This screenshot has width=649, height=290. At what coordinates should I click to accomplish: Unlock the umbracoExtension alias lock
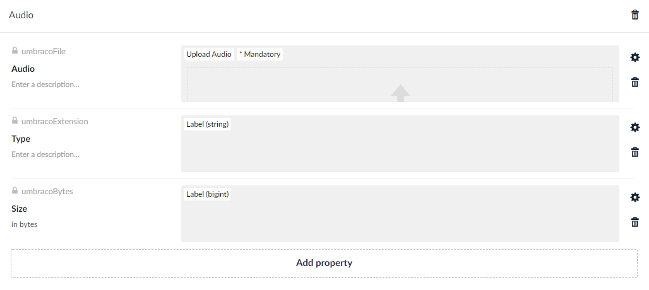click(x=15, y=120)
